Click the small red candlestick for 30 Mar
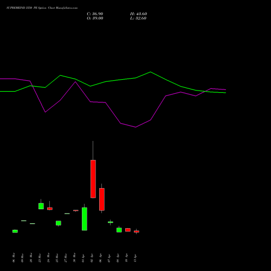 click(76, 210)
